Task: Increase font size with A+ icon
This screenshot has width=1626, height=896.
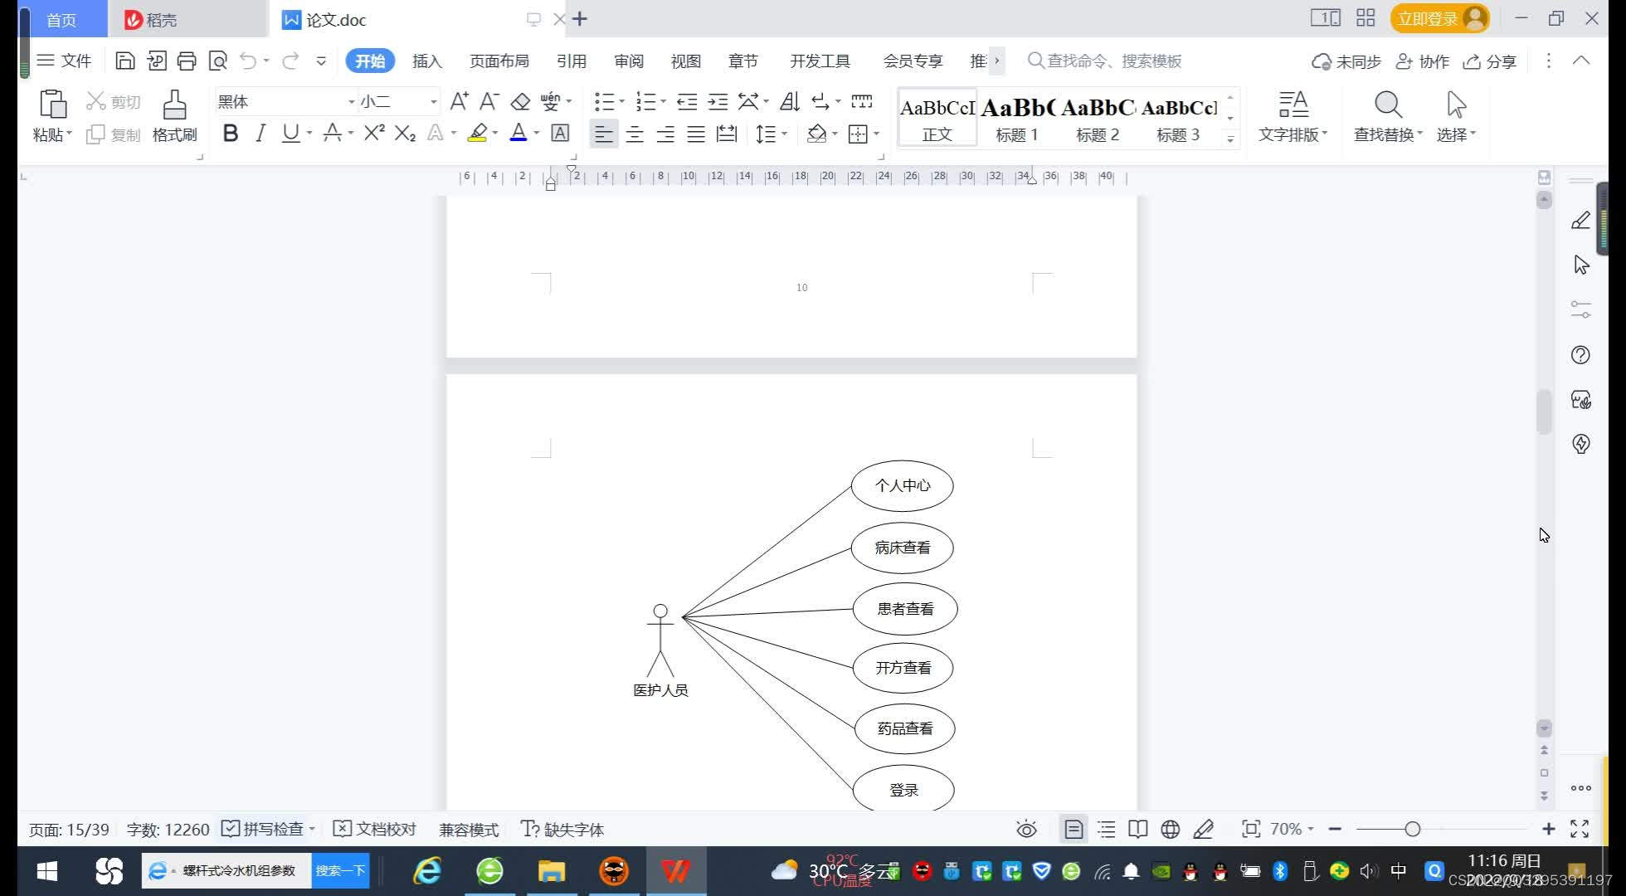Action: pos(459,101)
